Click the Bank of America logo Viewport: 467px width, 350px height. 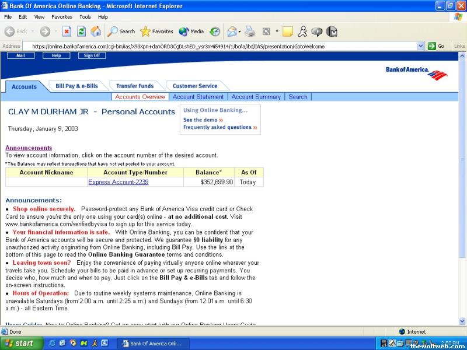click(416, 73)
